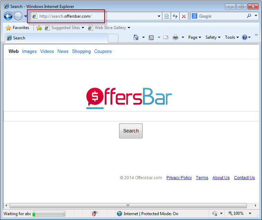Expand the Home button dropdown arrow

tap(143, 37)
